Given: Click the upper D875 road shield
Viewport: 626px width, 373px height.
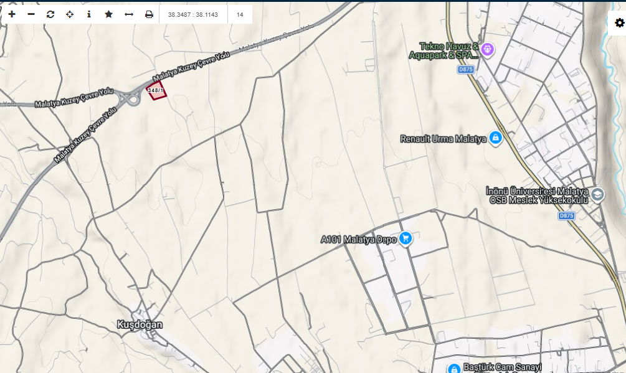Looking at the screenshot, I should pos(466,69).
